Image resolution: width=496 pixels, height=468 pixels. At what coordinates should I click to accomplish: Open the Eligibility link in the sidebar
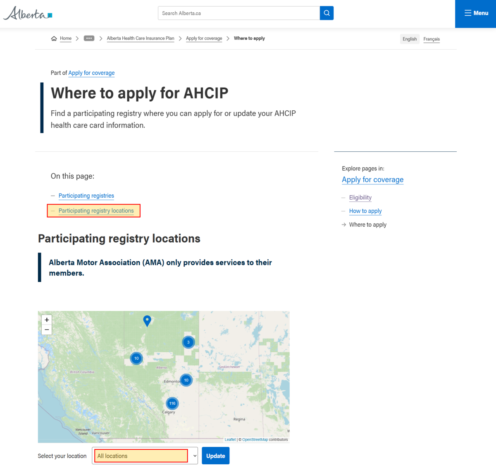coord(360,197)
